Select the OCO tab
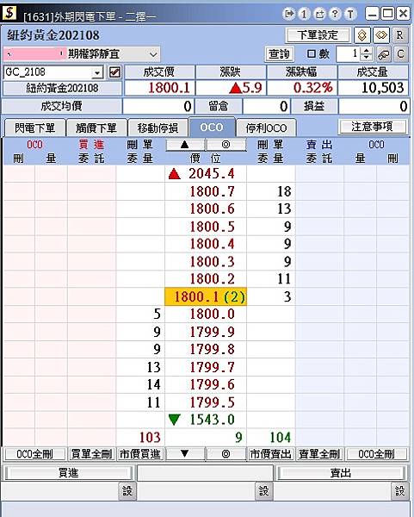Viewport: 414px width, 517px height. [x=212, y=127]
